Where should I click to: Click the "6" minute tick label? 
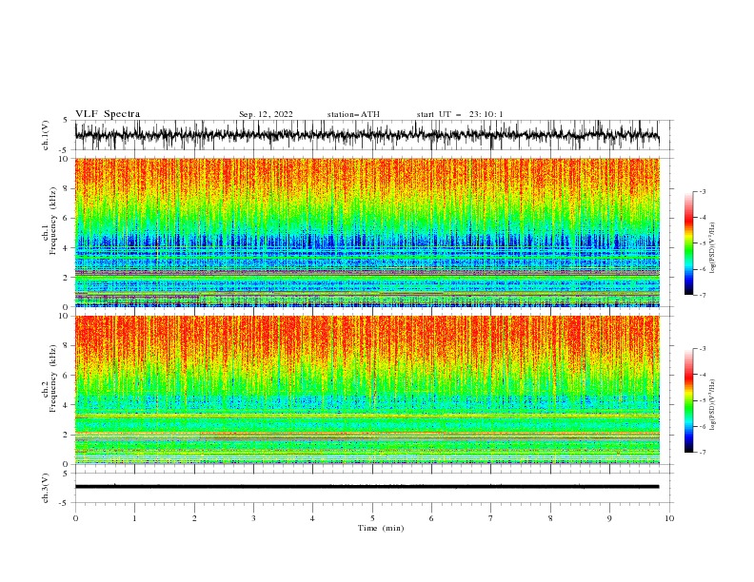431,518
